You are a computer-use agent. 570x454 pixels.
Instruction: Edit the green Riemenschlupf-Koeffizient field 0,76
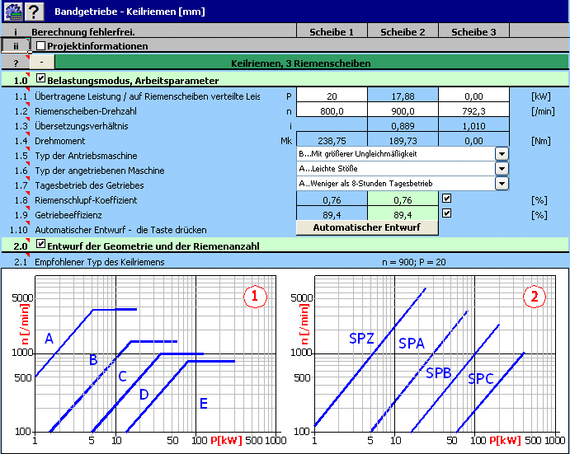pos(403,199)
